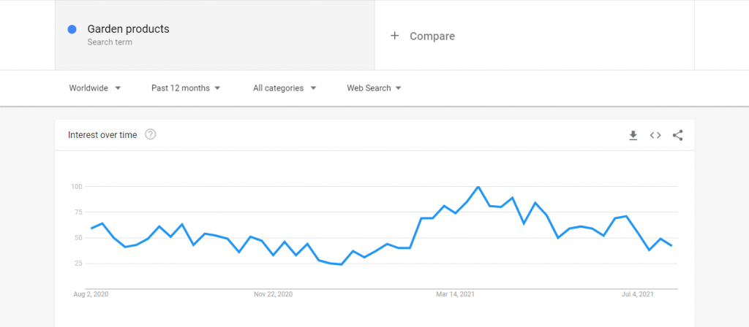Select the lowest point on the trend line

tap(341, 264)
